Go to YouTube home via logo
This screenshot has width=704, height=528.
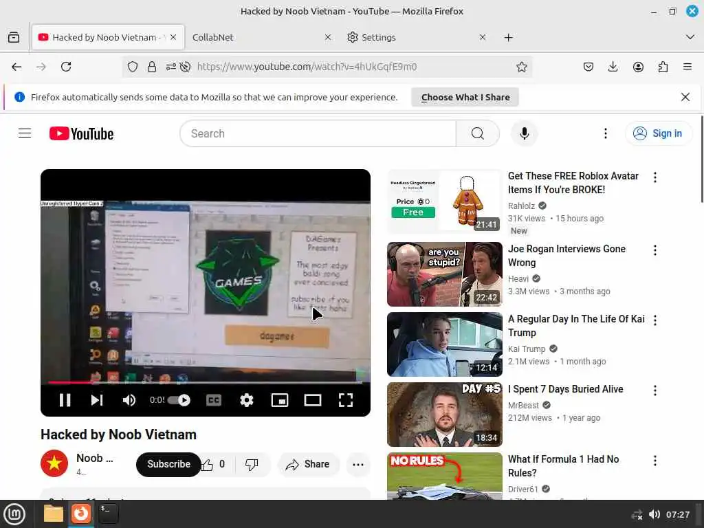pos(81,134)
